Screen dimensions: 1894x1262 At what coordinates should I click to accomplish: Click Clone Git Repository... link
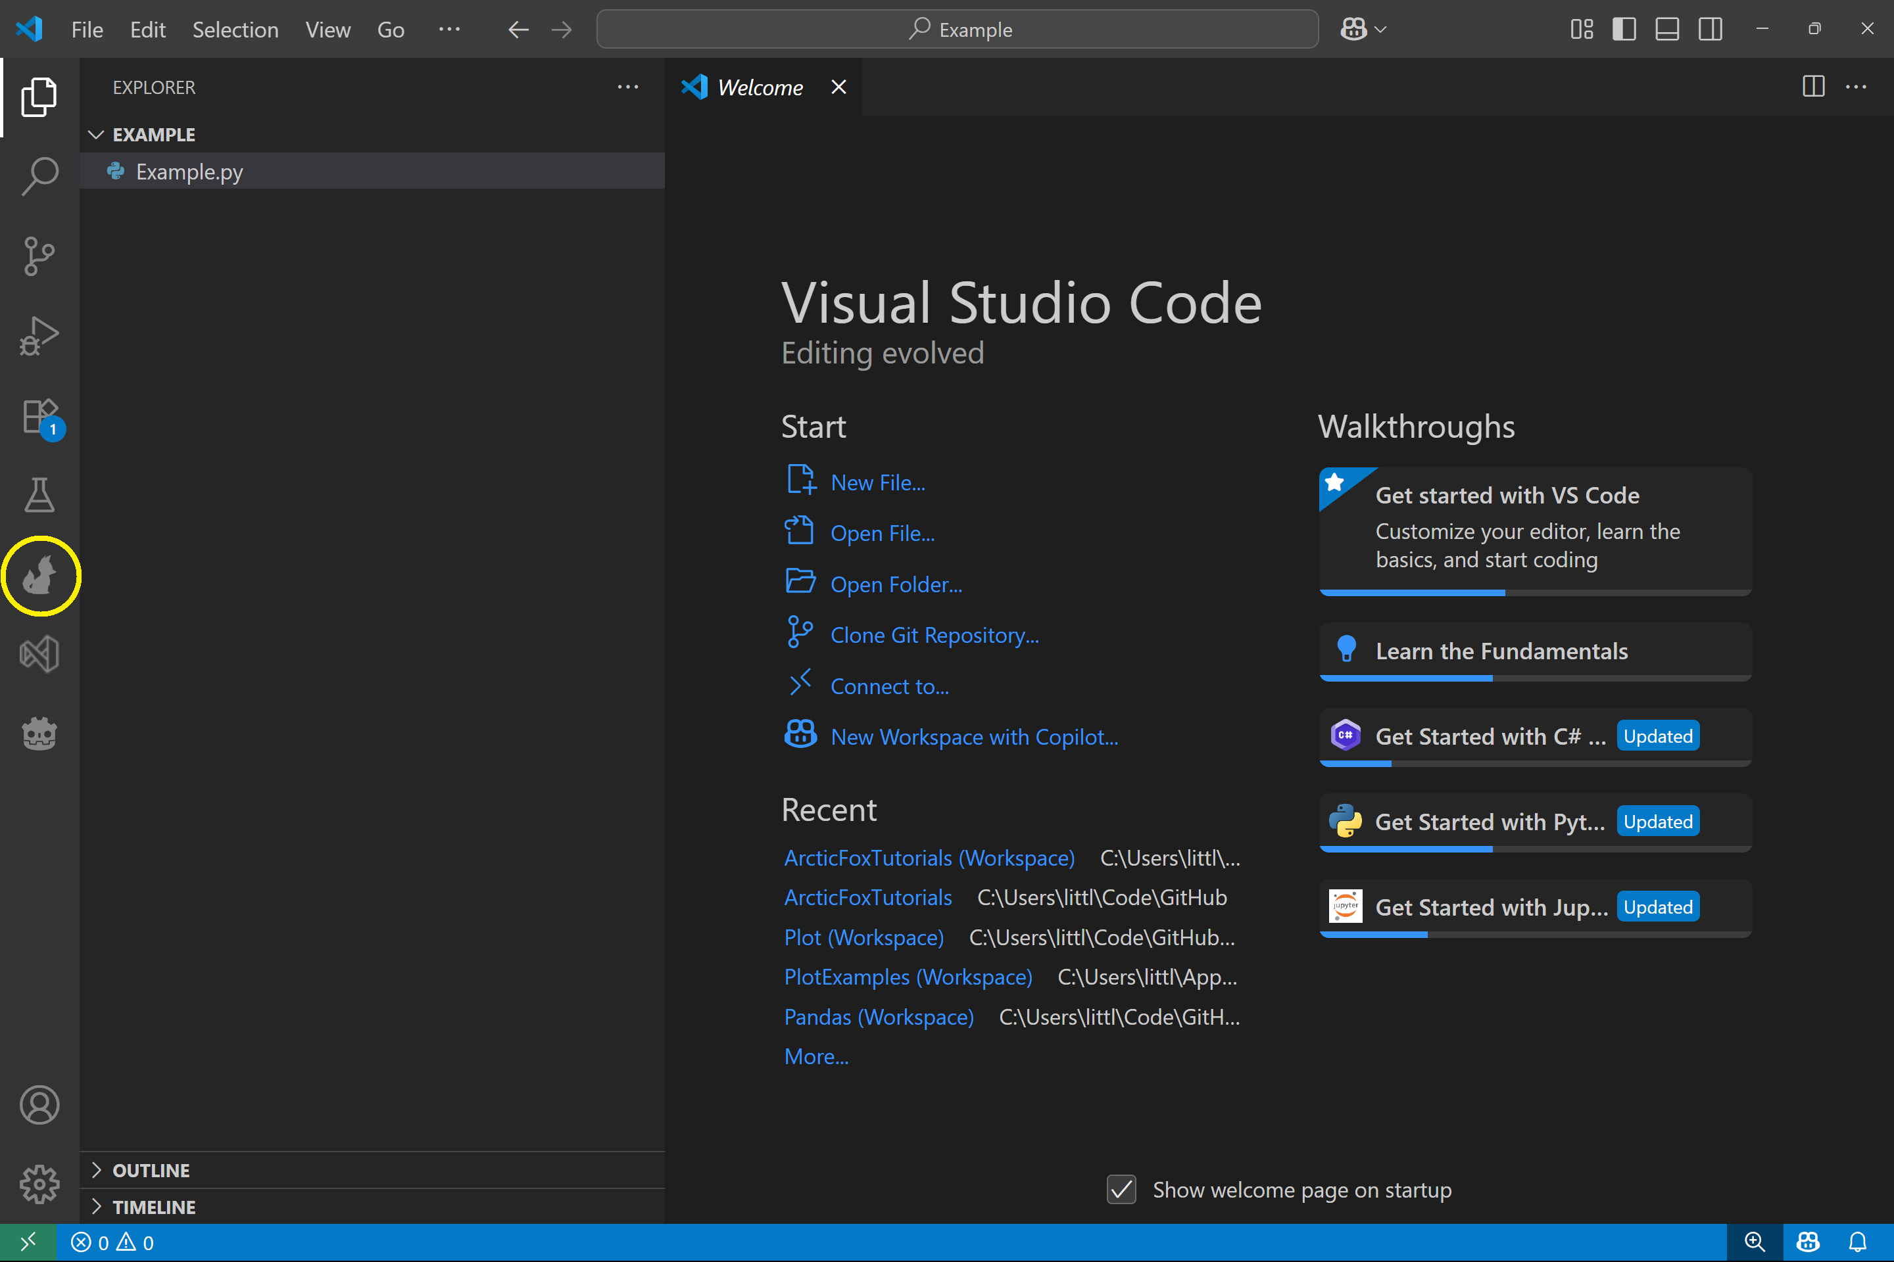pyautogui.click(x=935, y=635)
